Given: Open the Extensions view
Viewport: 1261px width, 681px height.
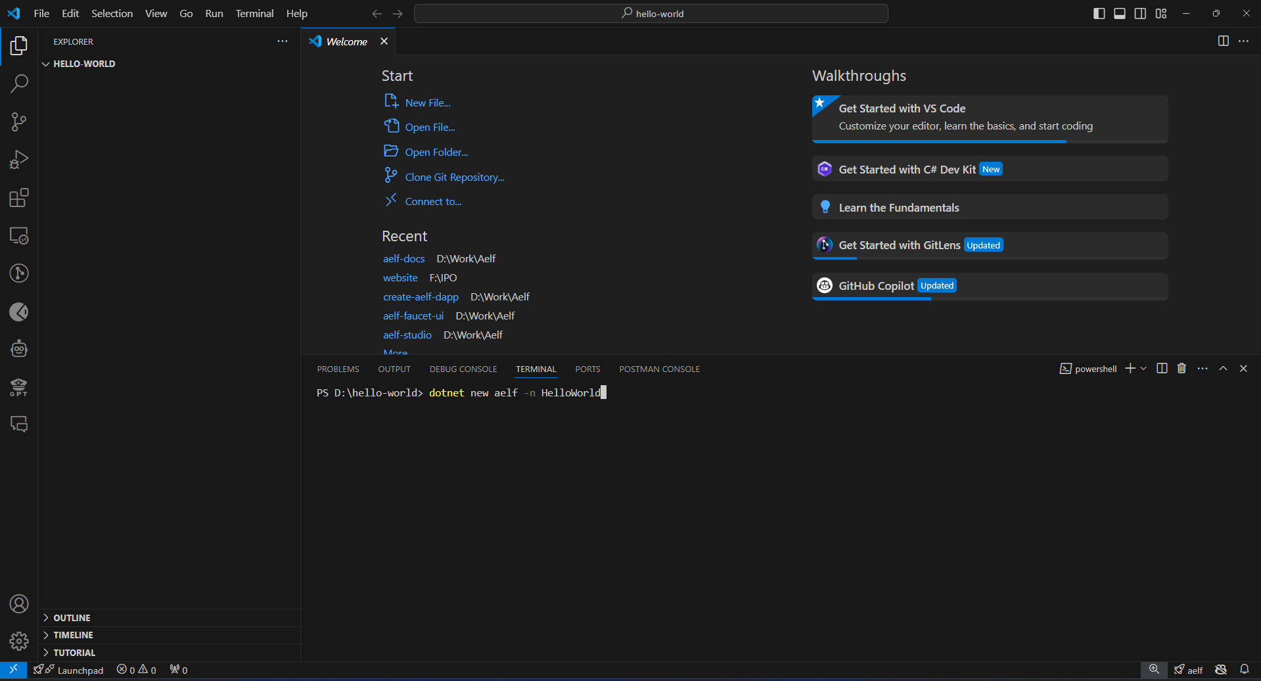Looking at the screenshot, I should (19, 198).
